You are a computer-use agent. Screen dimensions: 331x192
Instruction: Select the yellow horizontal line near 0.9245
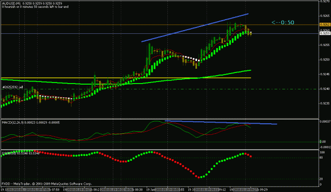[126, 78]
